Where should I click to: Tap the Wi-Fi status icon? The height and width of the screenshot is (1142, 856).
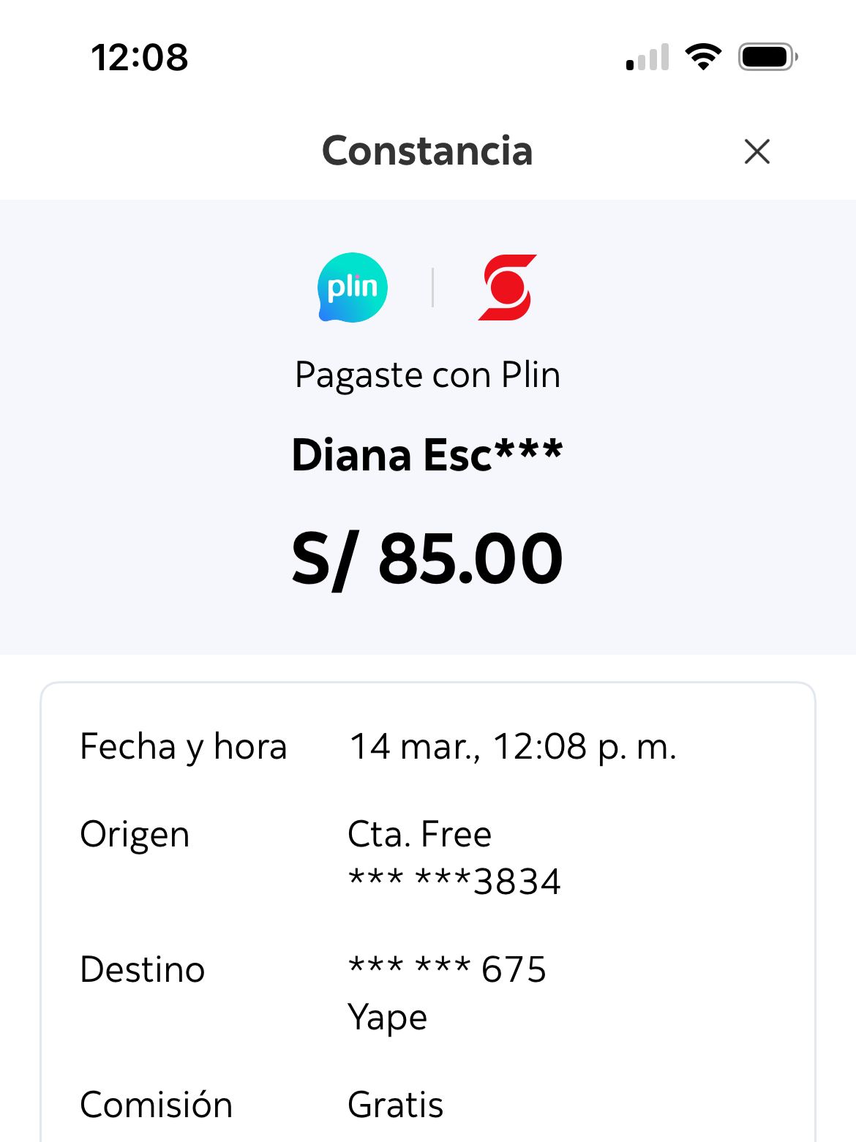[702, 57]
